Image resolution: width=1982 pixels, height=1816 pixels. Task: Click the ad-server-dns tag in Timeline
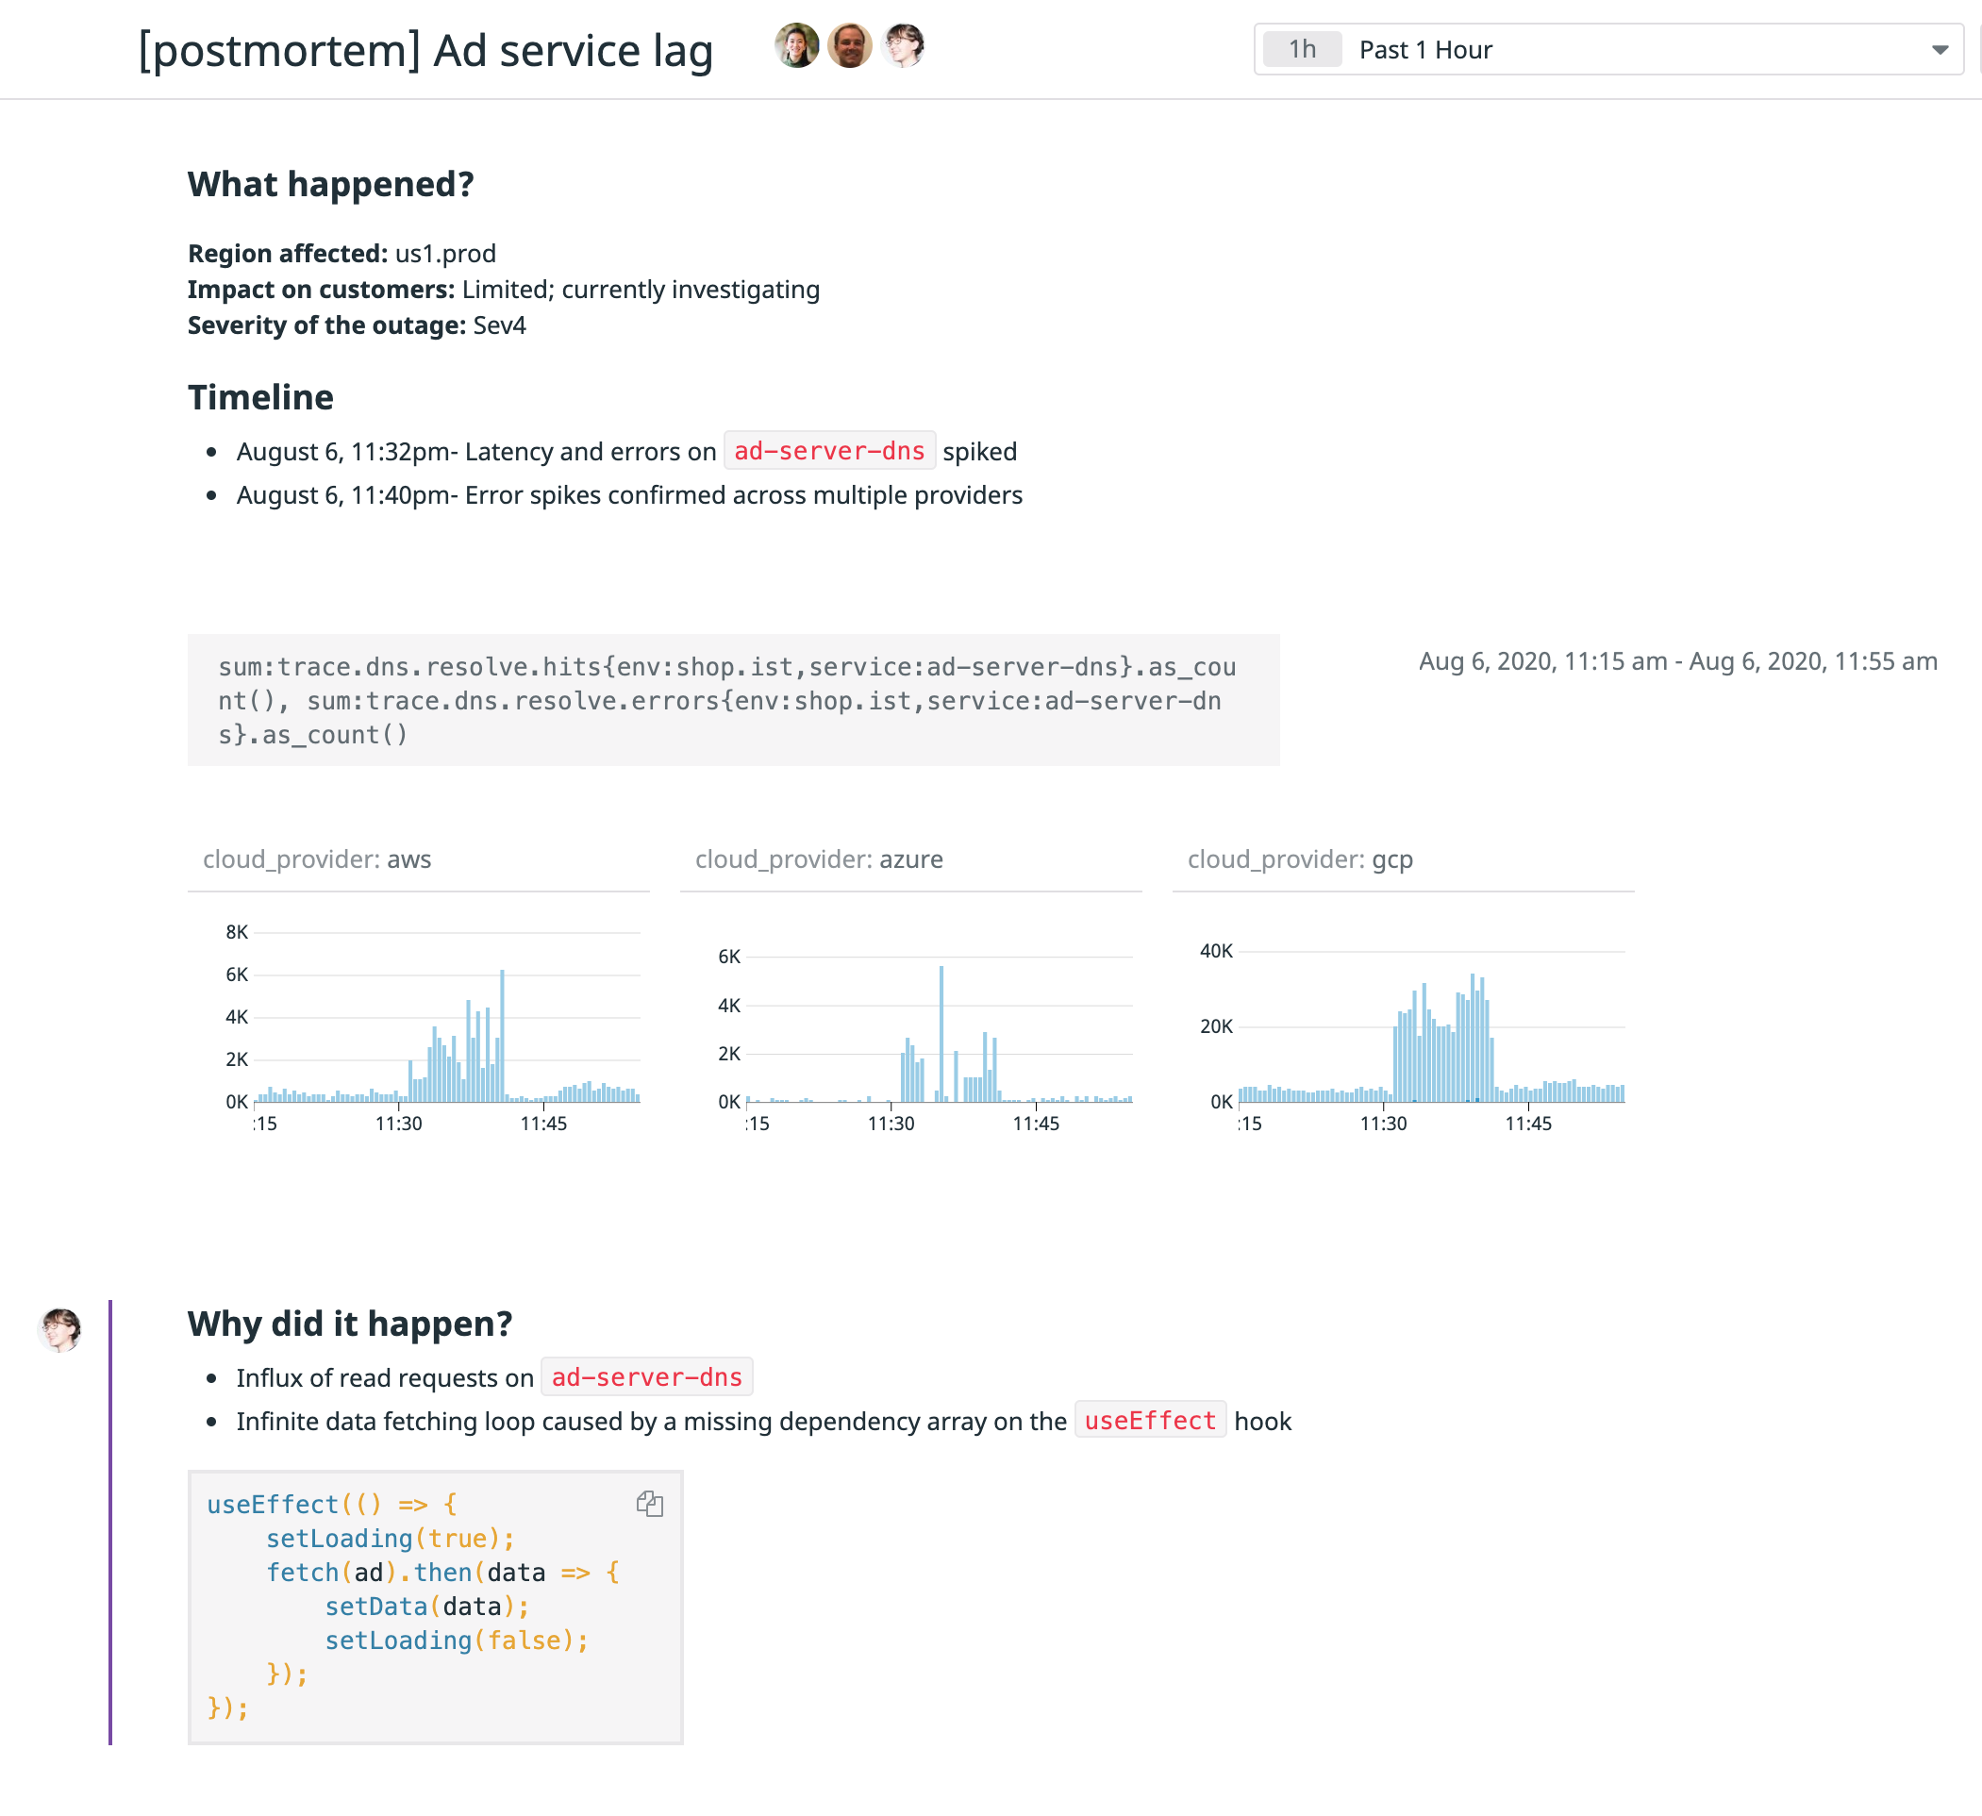coord(829,451)
